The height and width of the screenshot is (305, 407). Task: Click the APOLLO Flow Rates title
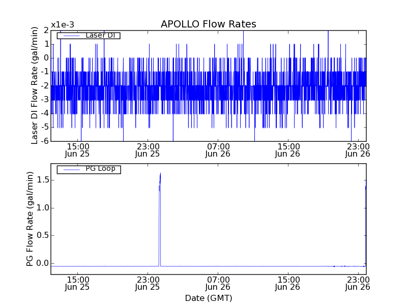point(209,24)
